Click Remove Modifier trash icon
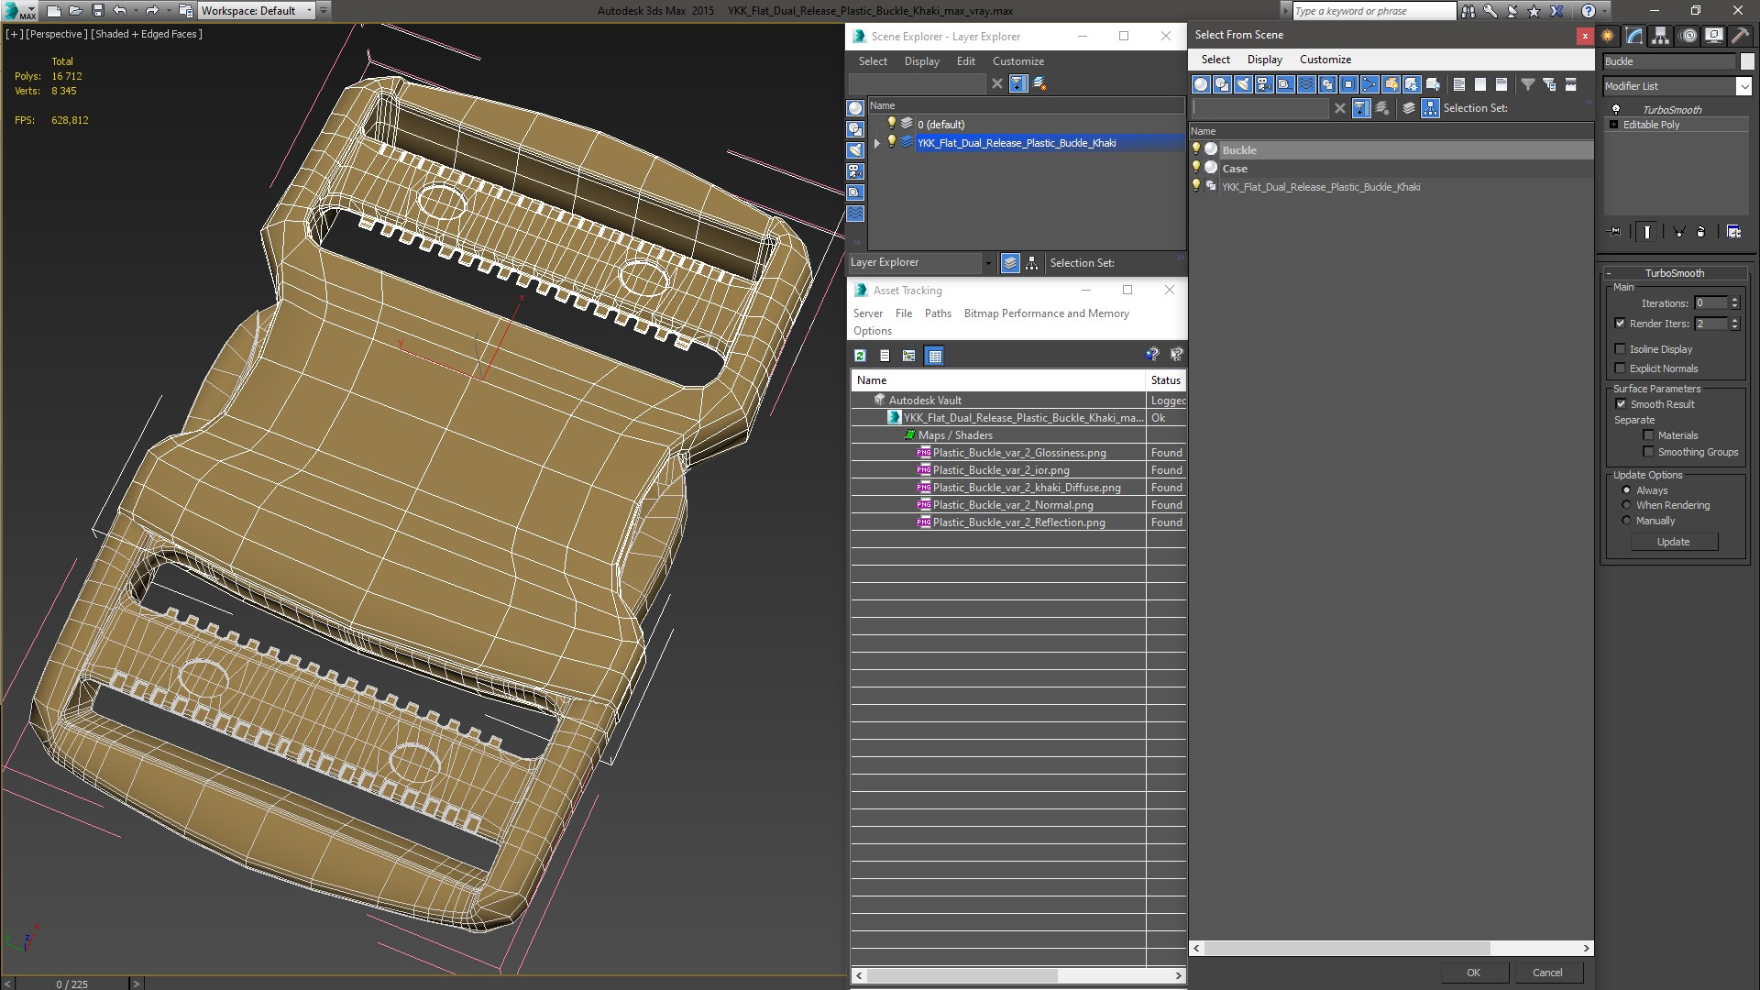This screenshot has height=990, width=1760. [1701, 232]
